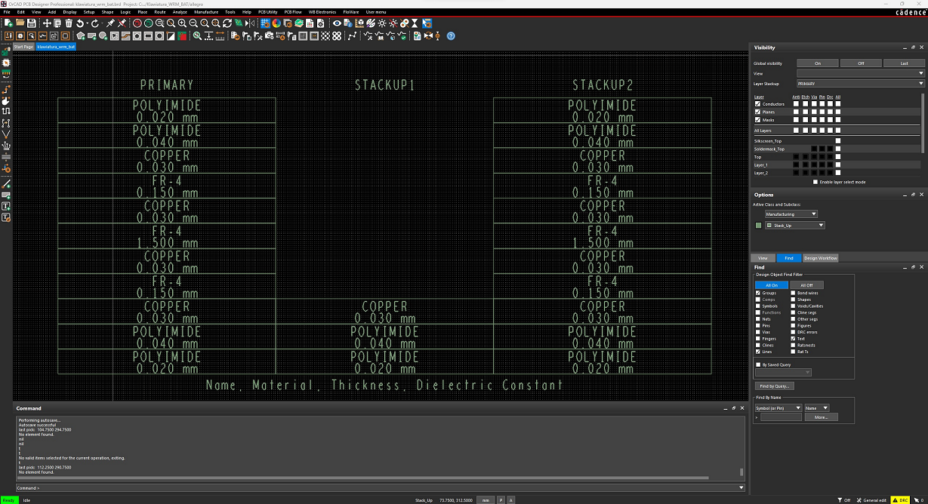The height and width of the screenshot is (504, 928).
Task: Click the blue Help question mark icon
Action: (451, 35)
